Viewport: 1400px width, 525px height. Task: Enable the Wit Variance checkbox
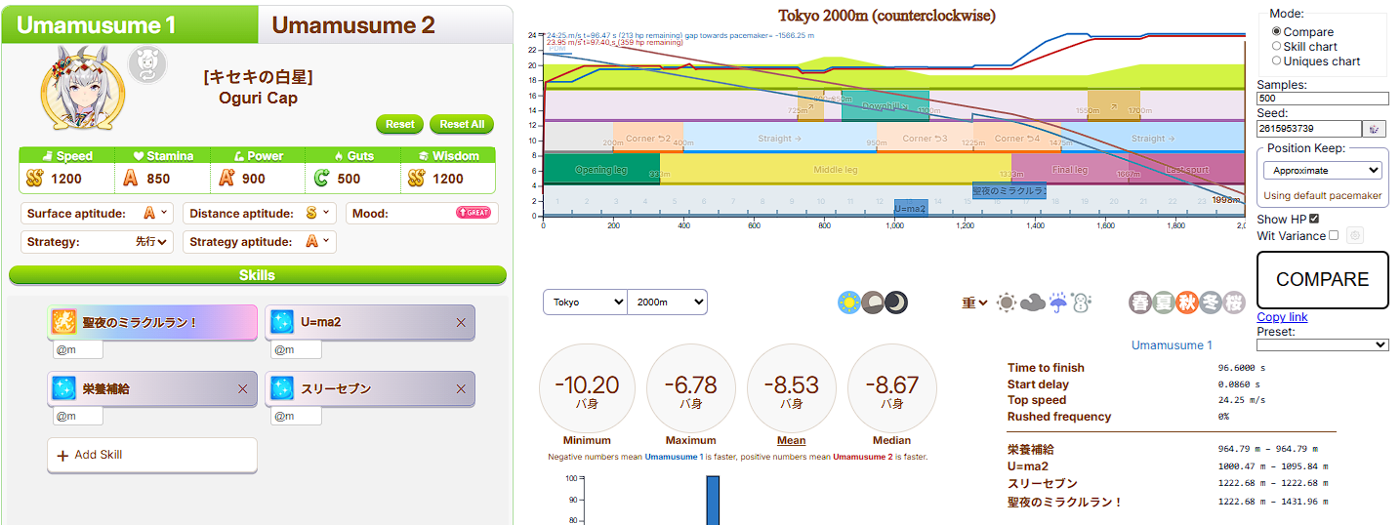1334,235
